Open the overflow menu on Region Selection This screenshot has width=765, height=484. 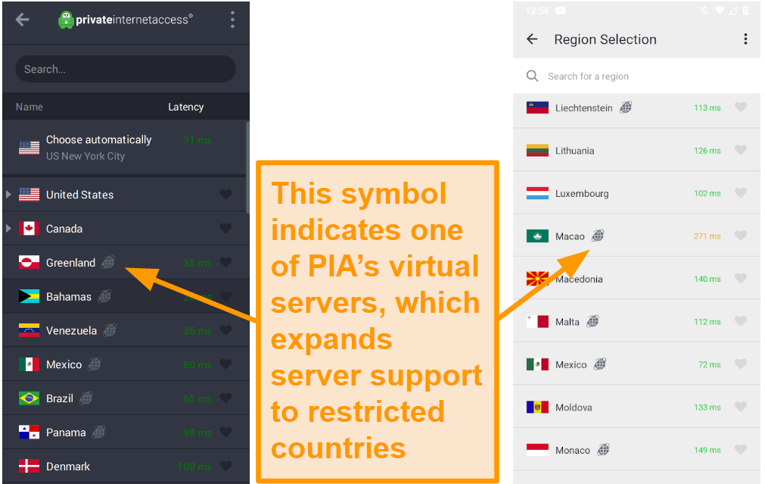pos(745,39)
